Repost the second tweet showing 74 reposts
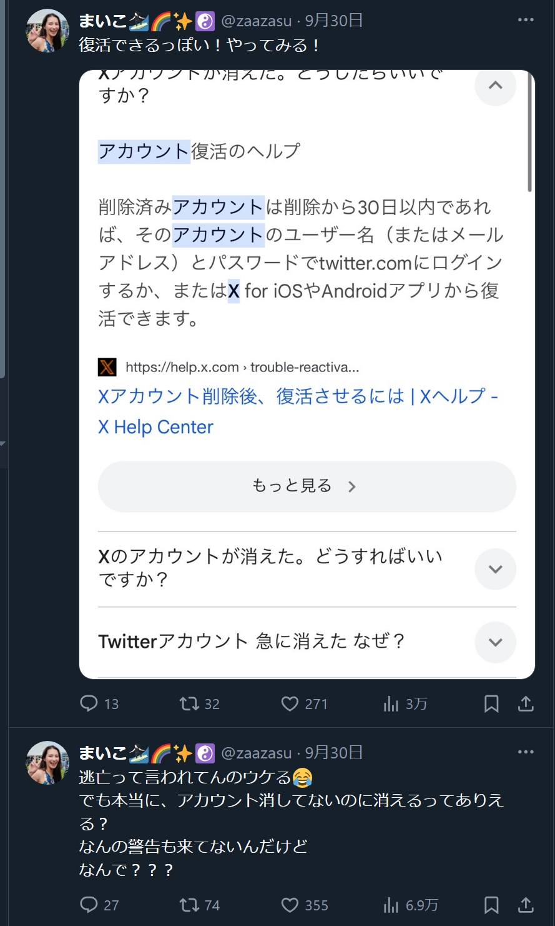The height and width of the screenshot is (926, 555). point(188,905)
